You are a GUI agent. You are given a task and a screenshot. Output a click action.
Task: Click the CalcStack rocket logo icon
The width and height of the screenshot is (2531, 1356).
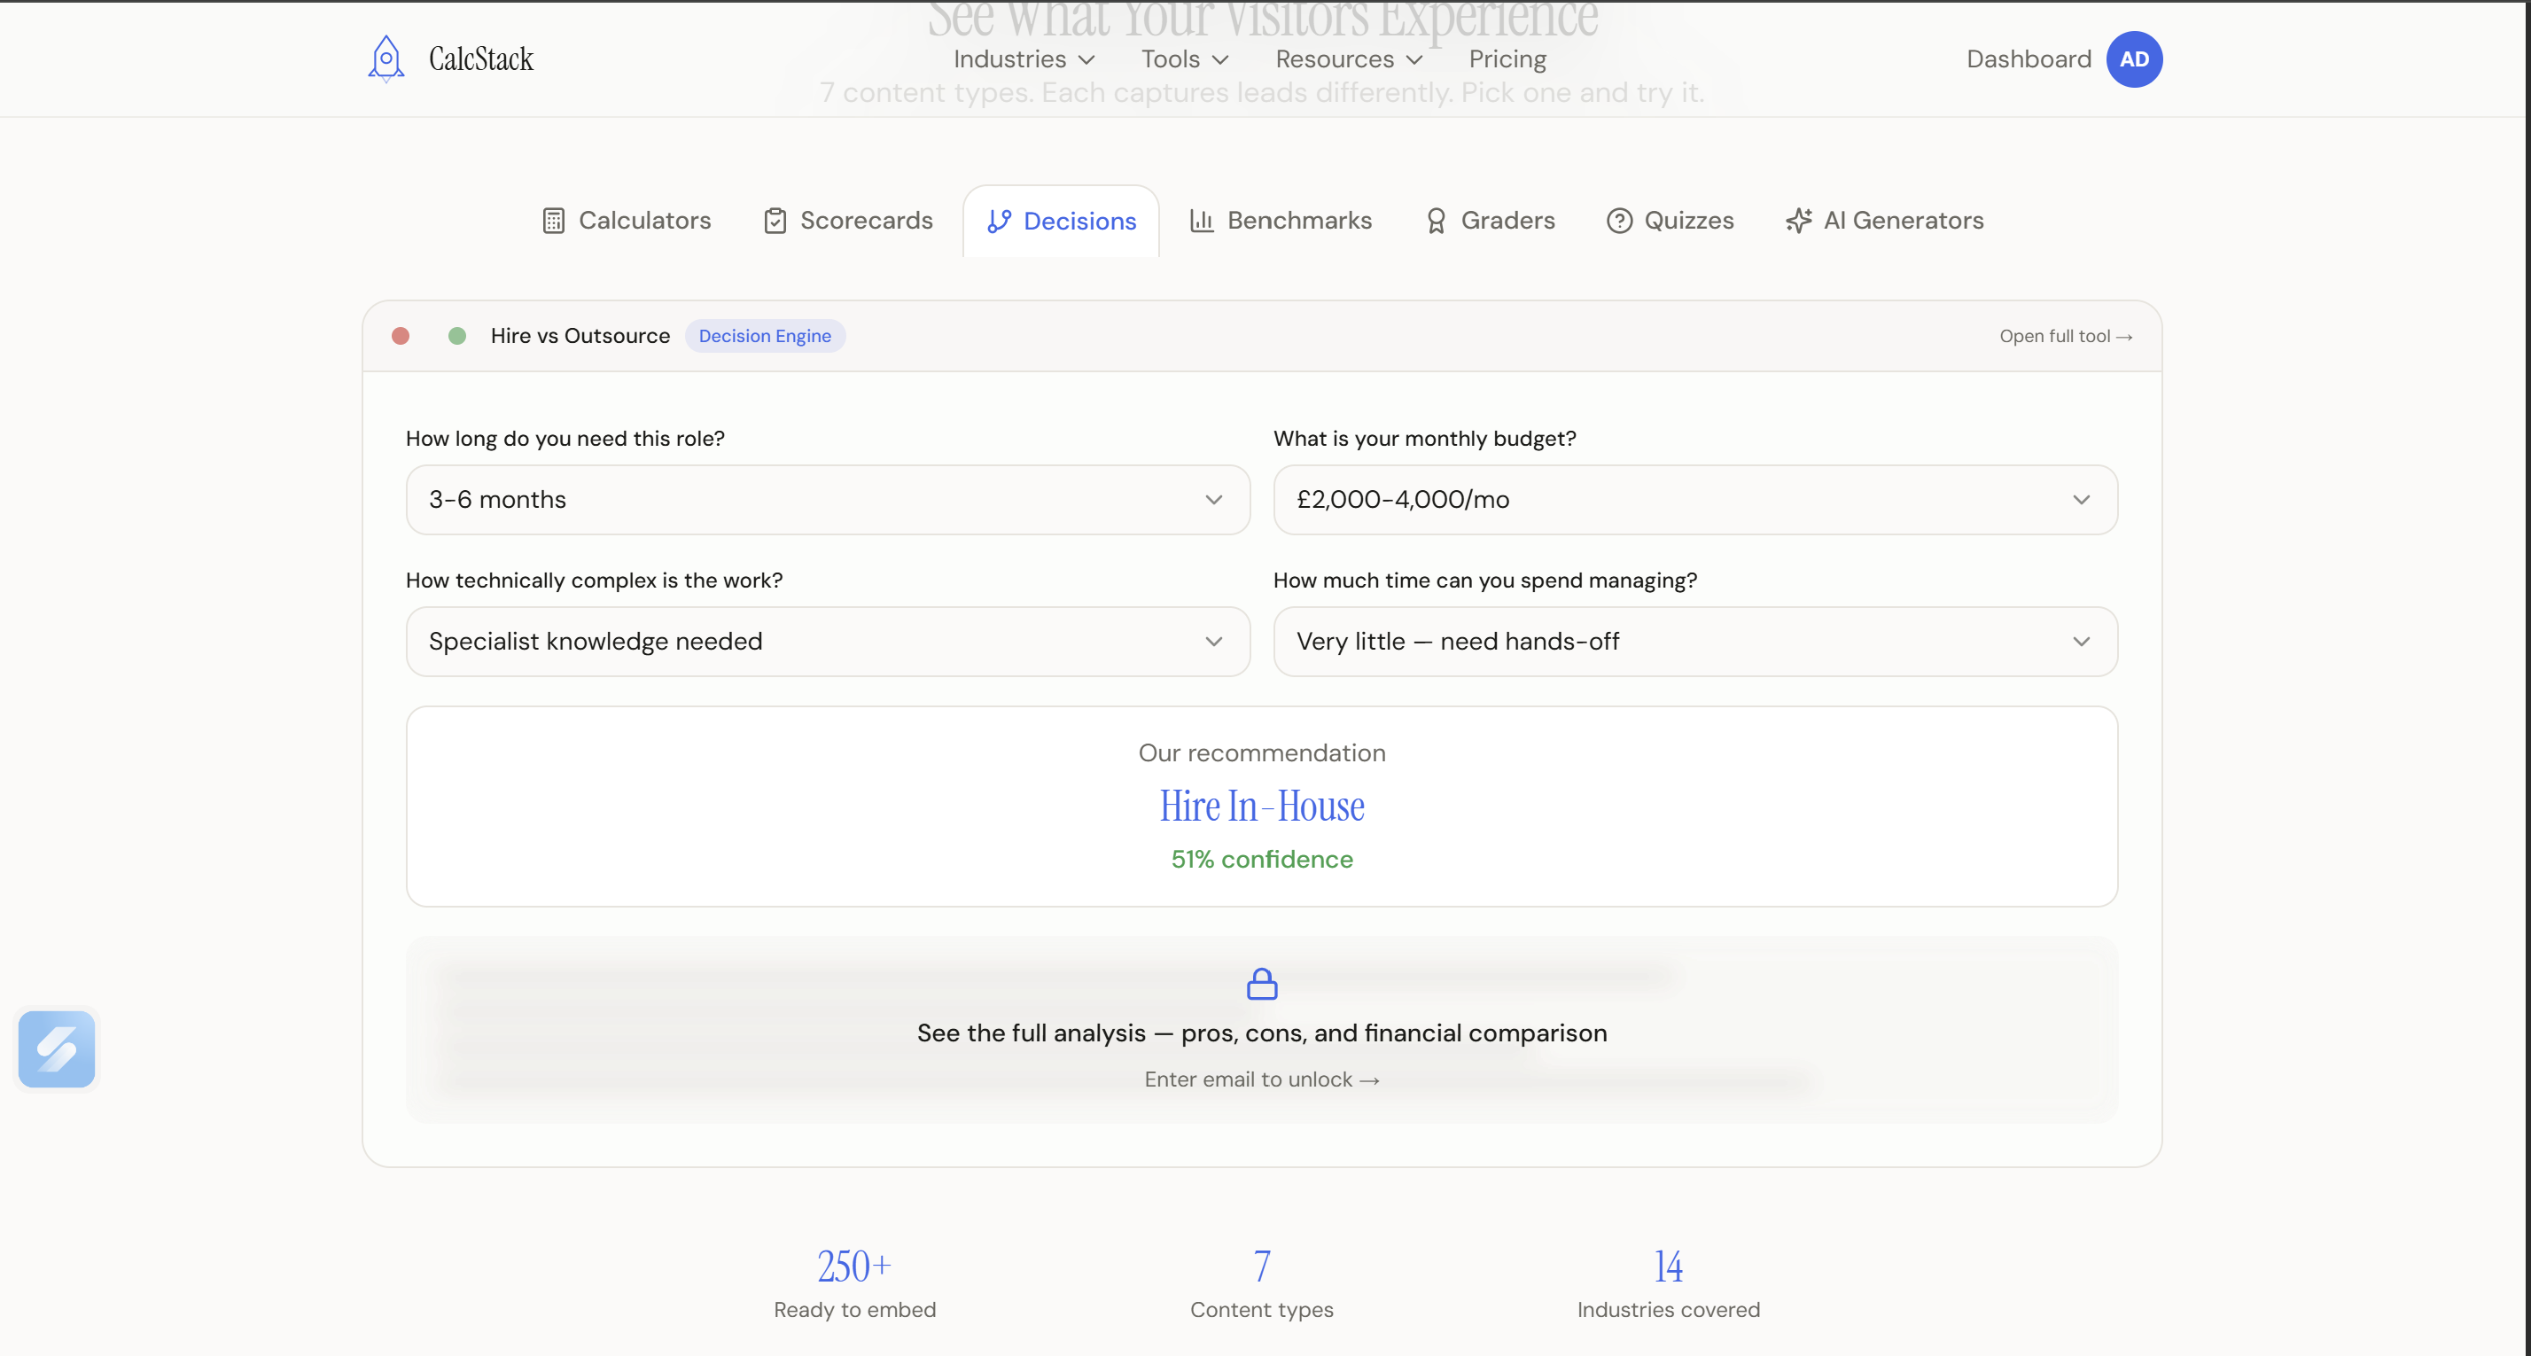(x=386, y=59)
